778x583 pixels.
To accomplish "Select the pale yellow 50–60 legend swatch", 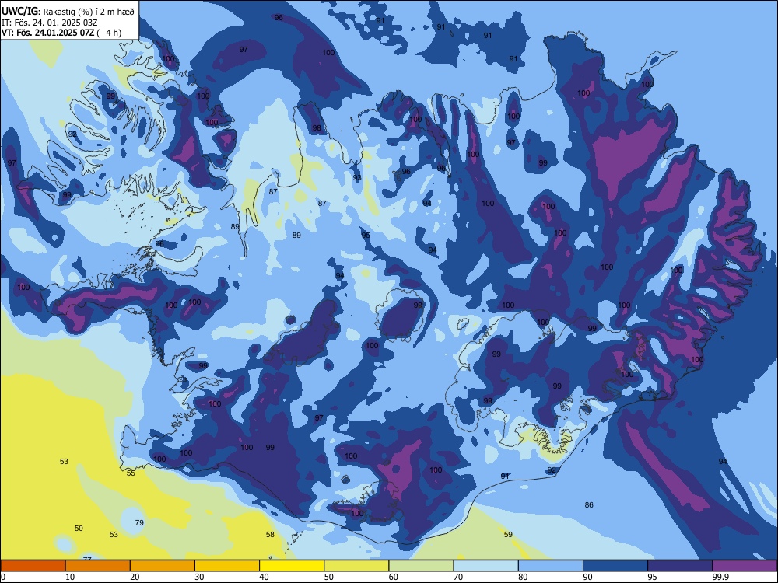I will coord(356,566).
